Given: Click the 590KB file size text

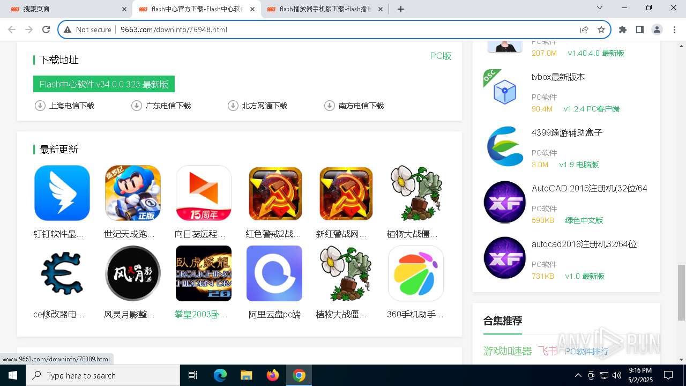Looking at the screenshot, I should [543, 220].
